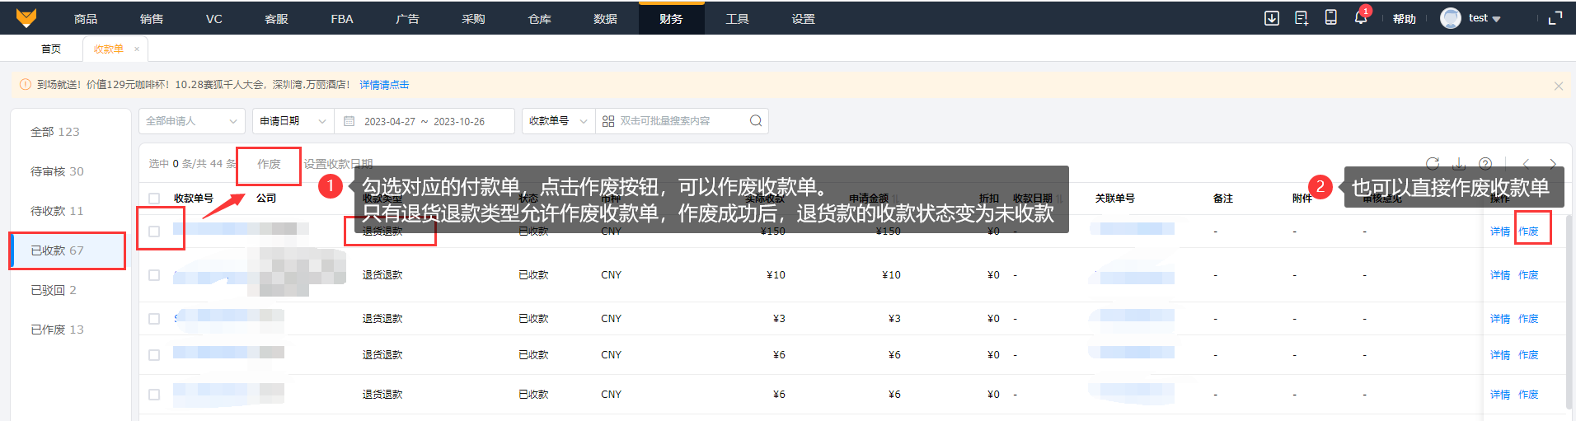The image size is (1576, 421).
Task: Open the FBA menu
Action: tap(342, 19)
